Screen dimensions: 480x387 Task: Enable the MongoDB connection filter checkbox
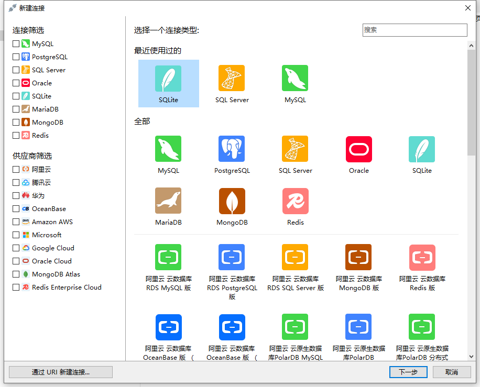pyautogui.click(x=16, y=123)
